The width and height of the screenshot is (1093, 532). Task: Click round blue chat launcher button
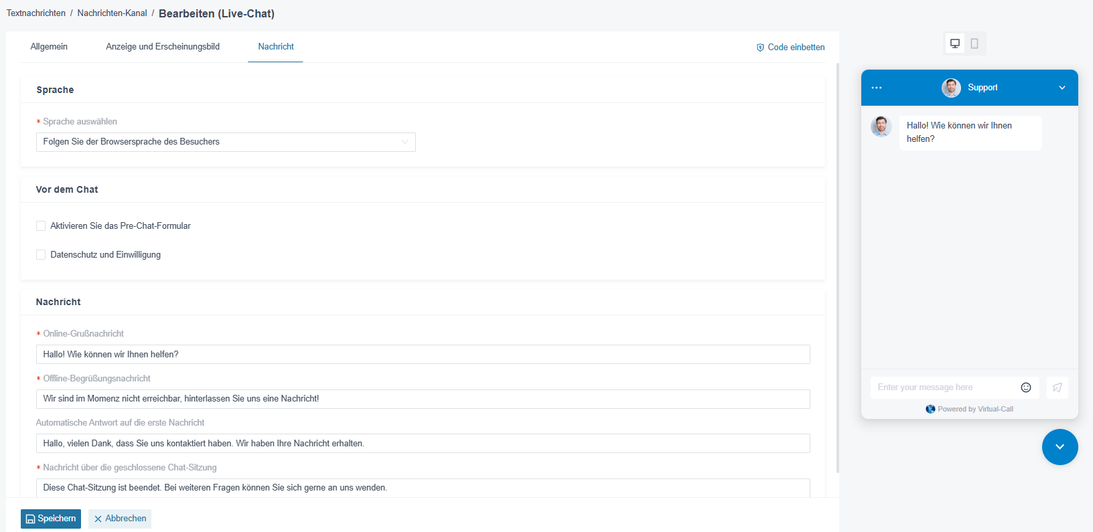click(1060, 447)
